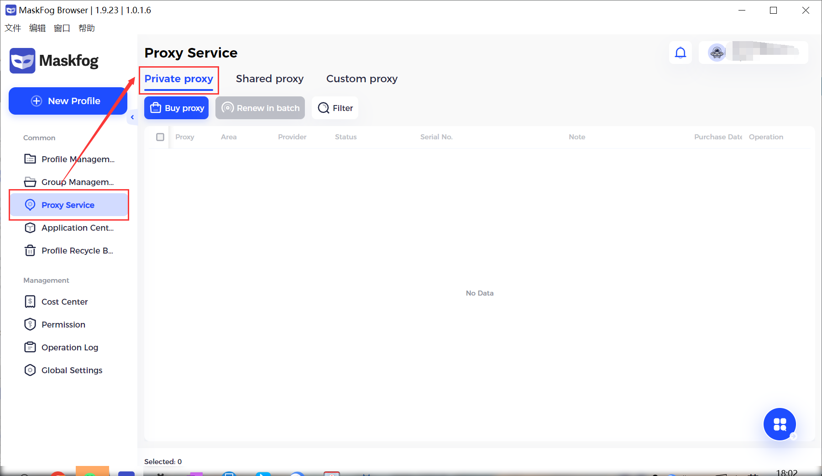Open the Filter search button
This screenshot has width=822, height=476.
point(335,108)
